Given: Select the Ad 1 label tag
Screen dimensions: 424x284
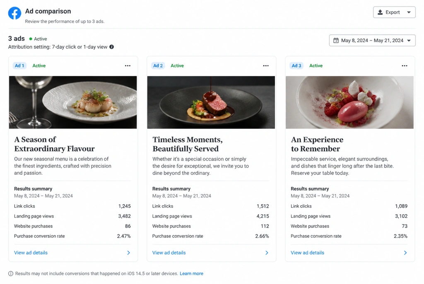Looking at the screenshot, I should point(19,66).
